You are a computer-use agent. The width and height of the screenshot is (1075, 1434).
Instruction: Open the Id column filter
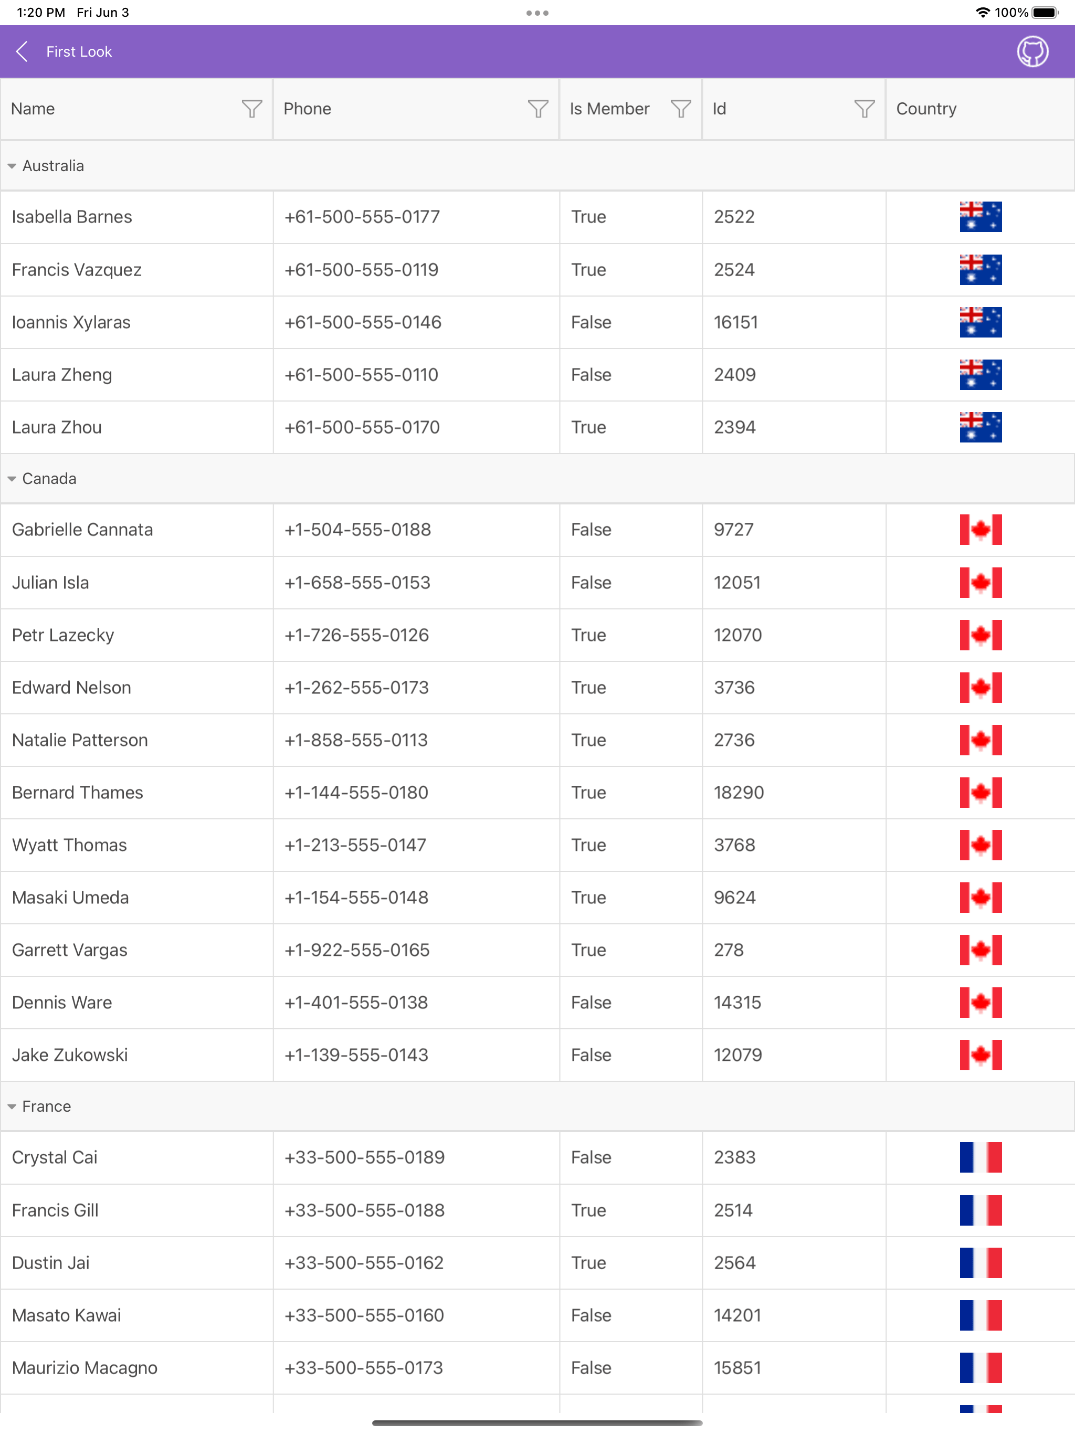(x=863, y=109)
